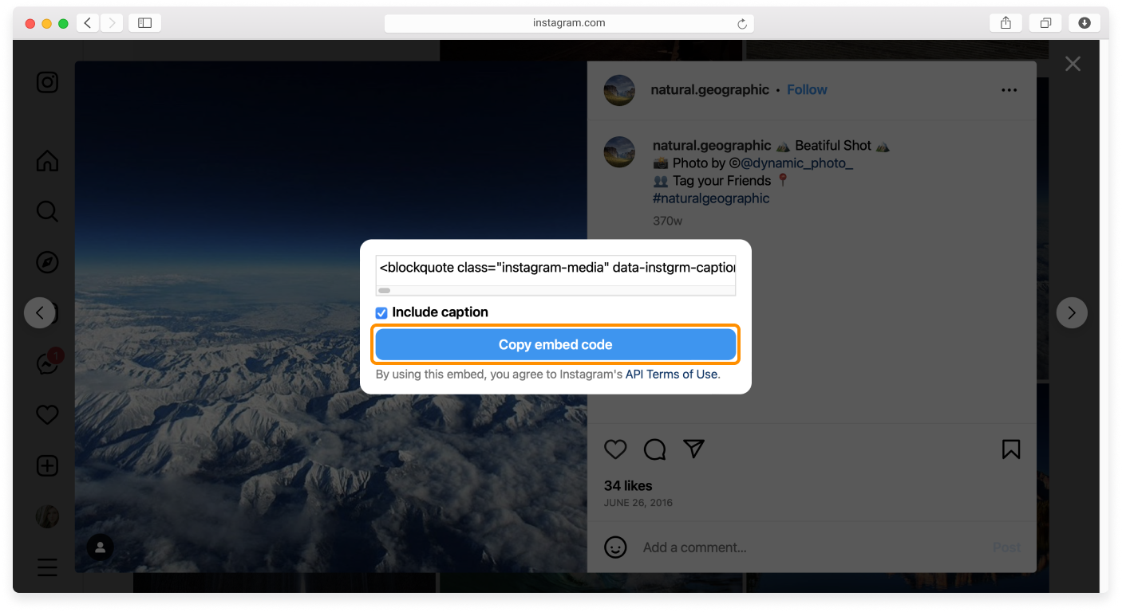Click the scrollbar beneath the embed code field

pyautogui.click(x=385, y=292)
